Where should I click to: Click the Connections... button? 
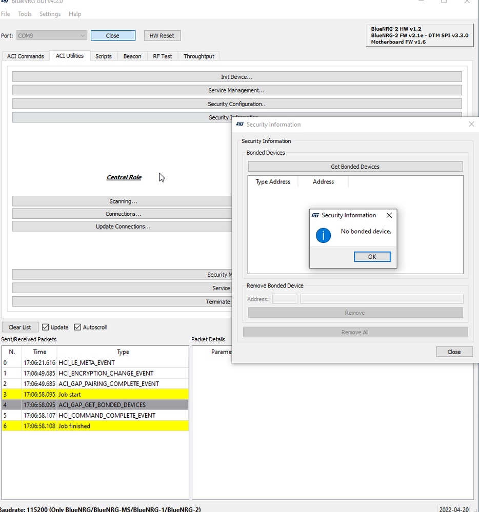pos(123,214)
